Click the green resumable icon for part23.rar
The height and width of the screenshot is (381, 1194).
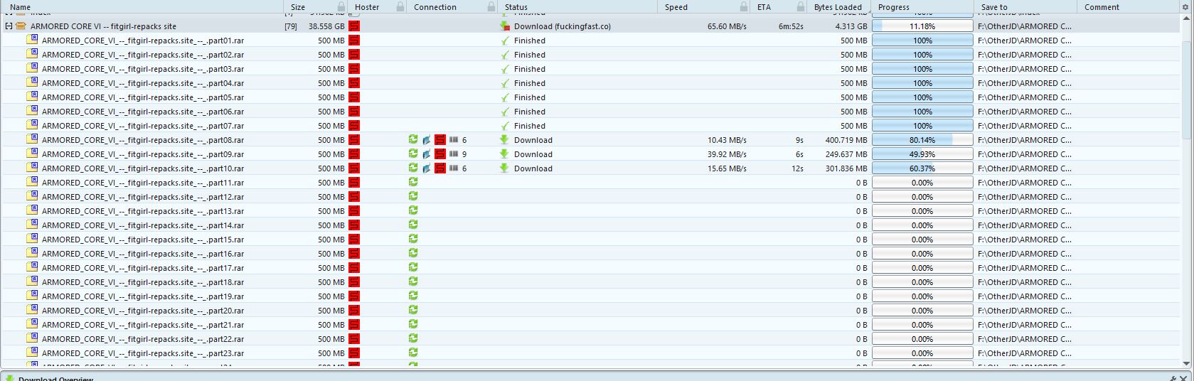coord(413,353)
